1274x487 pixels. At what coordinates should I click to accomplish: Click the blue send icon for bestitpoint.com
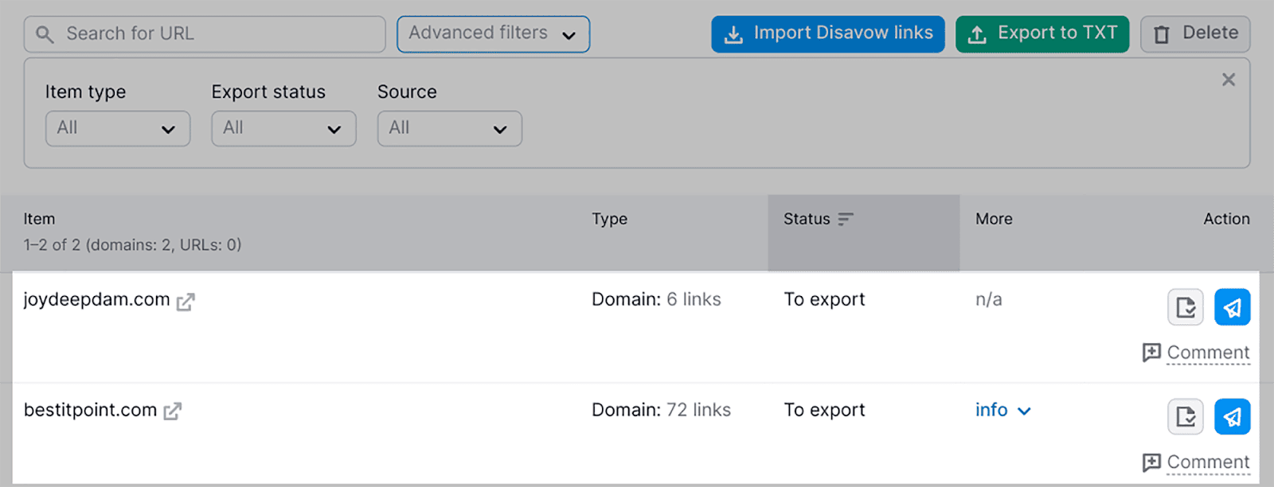(x=1232, y=417)
